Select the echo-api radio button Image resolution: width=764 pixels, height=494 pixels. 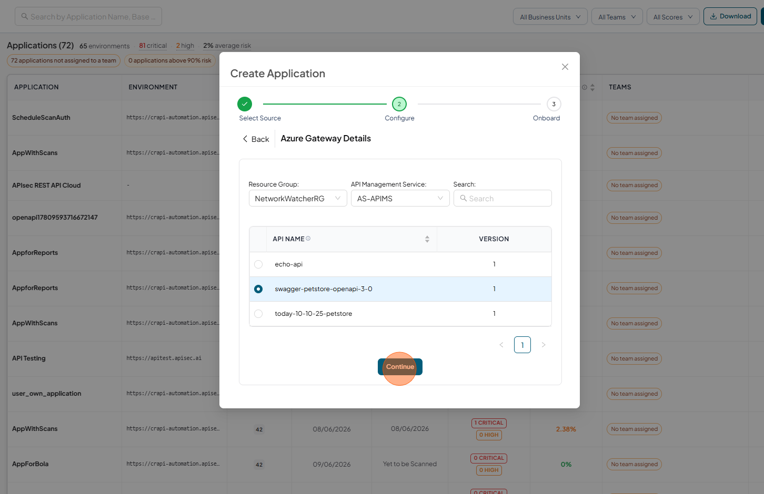(x=258, y=264)
